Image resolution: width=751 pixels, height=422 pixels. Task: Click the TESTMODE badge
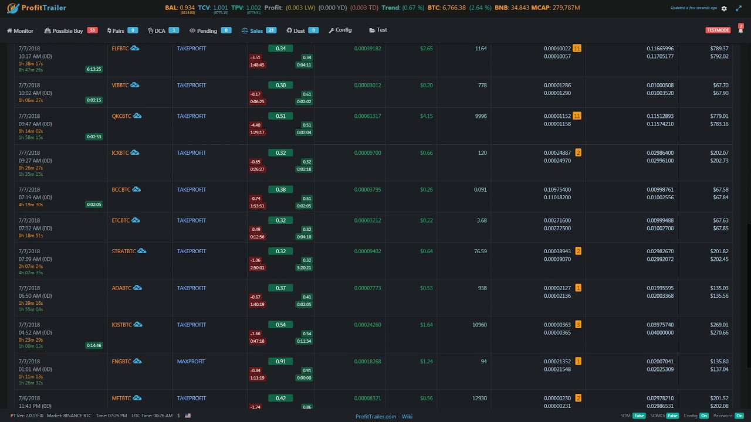point(718,30)
